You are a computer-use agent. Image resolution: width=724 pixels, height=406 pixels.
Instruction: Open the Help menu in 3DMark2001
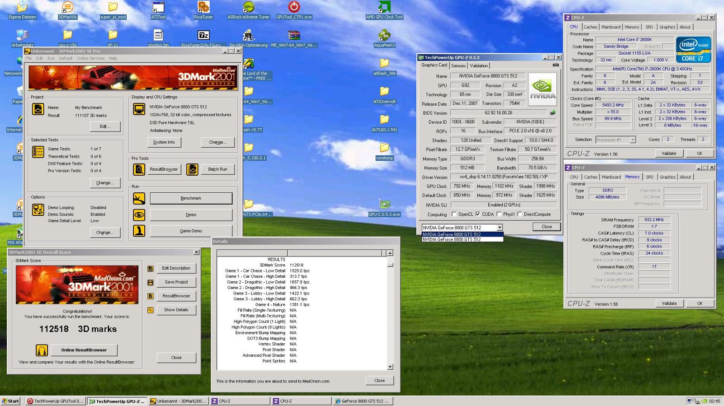[x=113, y=58]
